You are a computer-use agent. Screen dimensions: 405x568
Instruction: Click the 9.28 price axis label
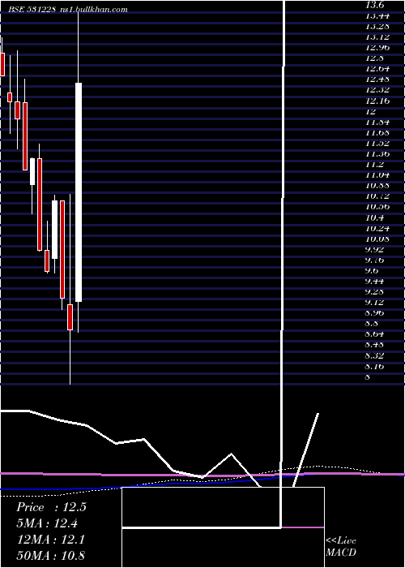click(374, 291)
